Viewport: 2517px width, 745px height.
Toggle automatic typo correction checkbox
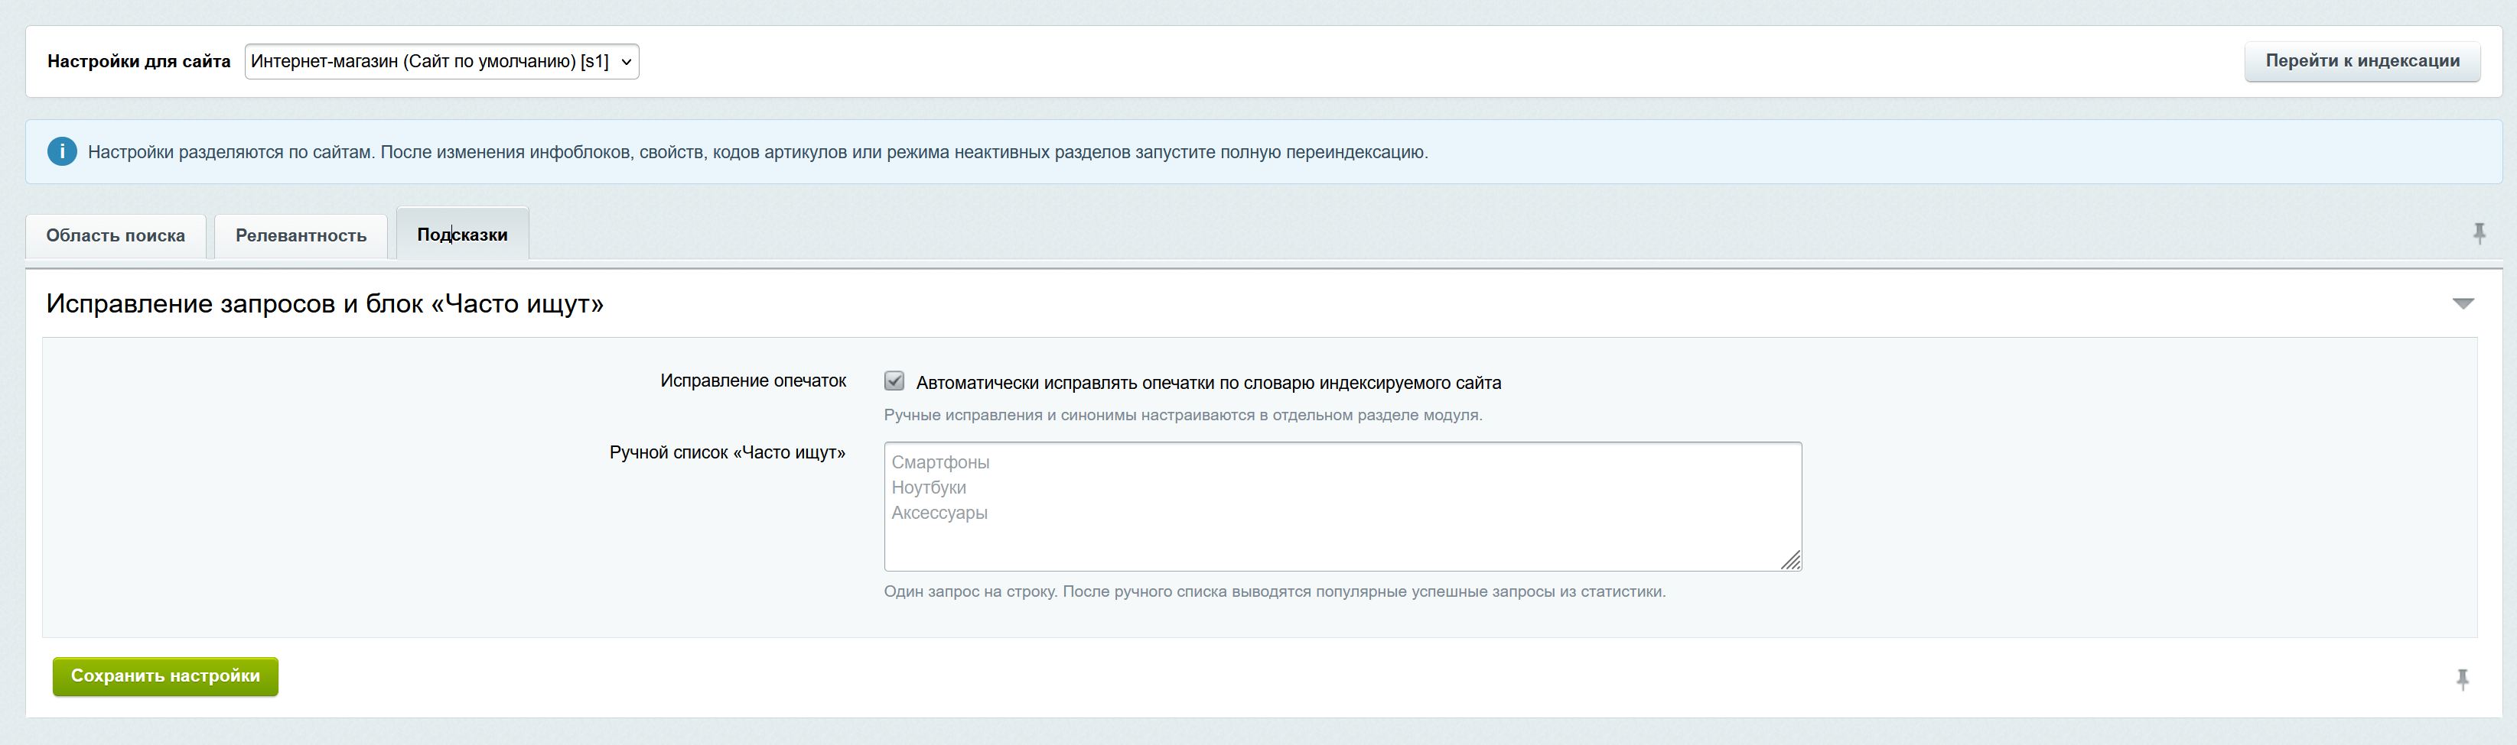(x=894, y=381)
